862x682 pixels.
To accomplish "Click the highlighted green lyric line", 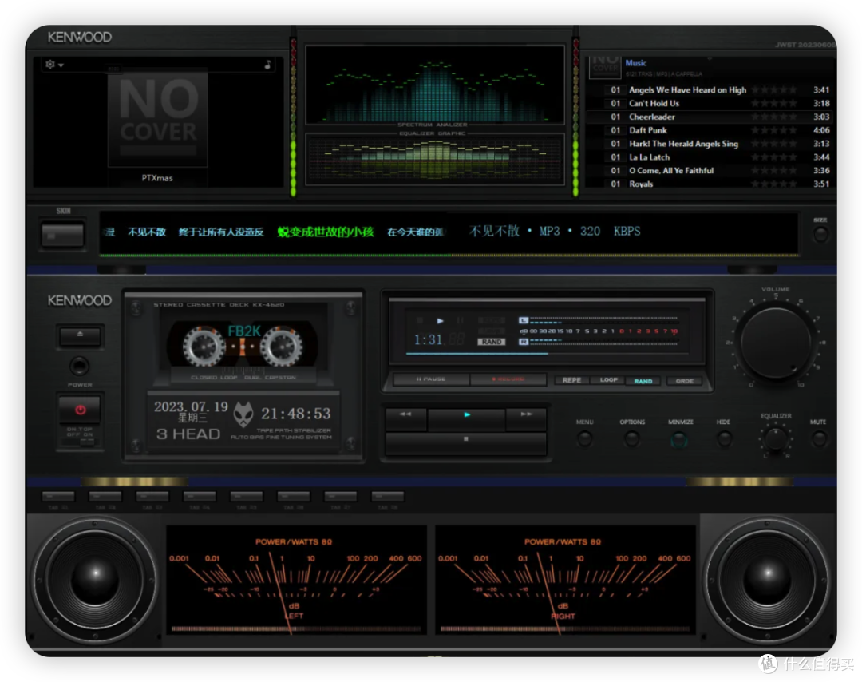I will tap(326, 232).
